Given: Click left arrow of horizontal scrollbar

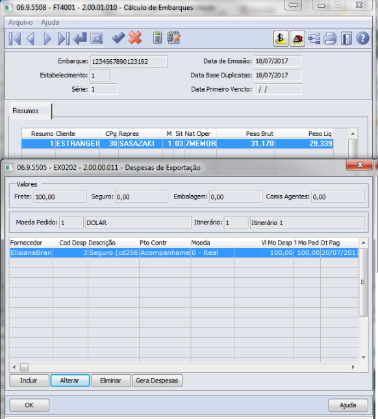Looking at the screenshot, I should 14,367.
